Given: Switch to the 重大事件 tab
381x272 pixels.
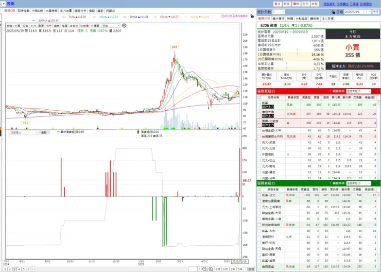Looking at the screenshot, I should pyautogui.click(x=279, y=19).
